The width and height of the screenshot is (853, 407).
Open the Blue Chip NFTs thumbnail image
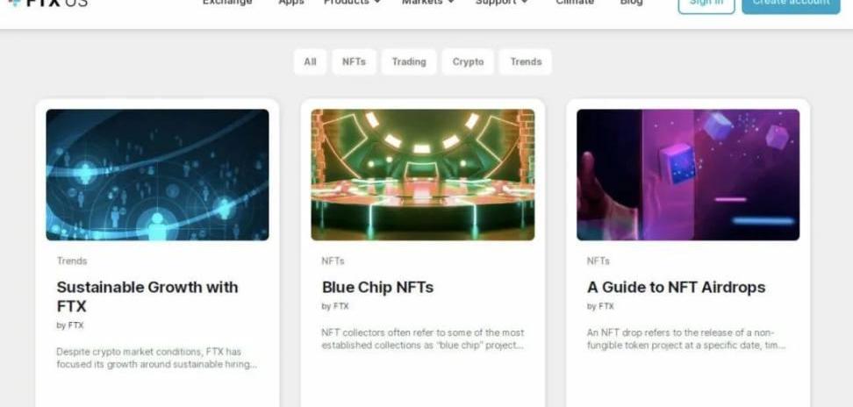pyautogui.click(x=423, y=175)
